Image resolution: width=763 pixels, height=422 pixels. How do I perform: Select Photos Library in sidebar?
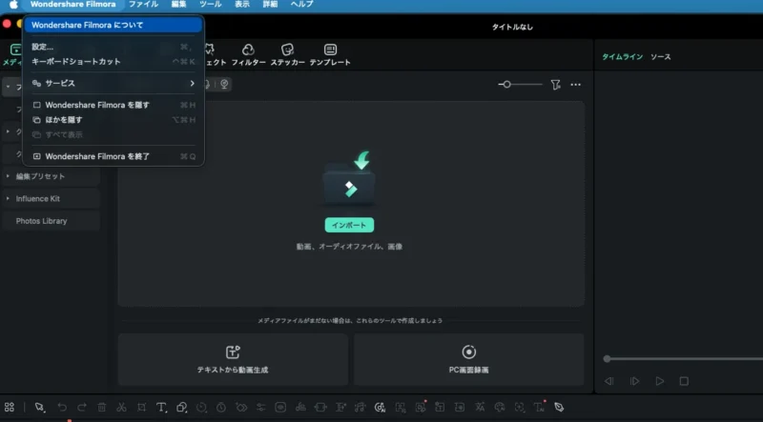52,221
